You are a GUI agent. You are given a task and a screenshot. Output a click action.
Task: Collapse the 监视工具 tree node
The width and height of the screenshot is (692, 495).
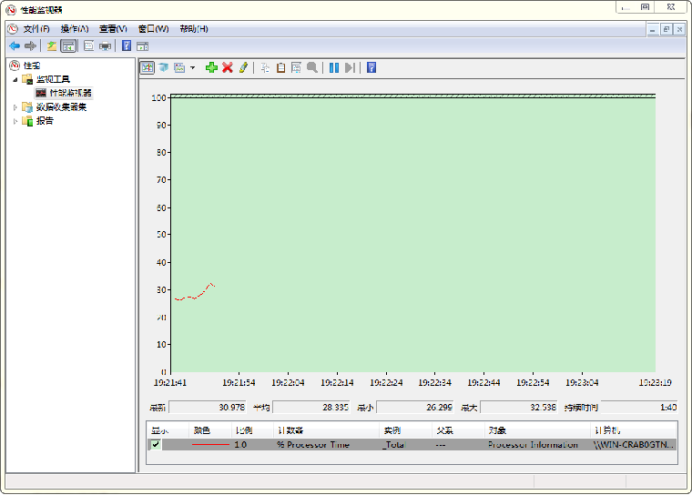[x=15, y=79]
